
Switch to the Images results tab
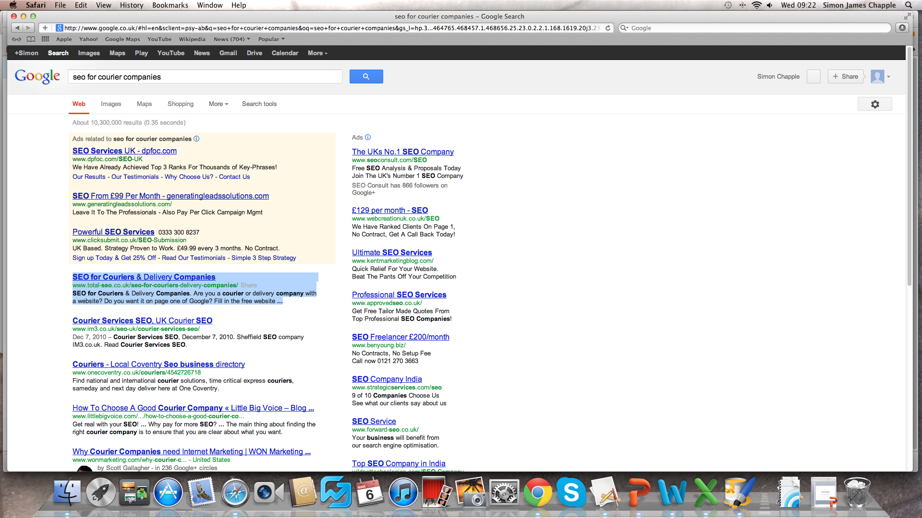[x=111, y=104]
